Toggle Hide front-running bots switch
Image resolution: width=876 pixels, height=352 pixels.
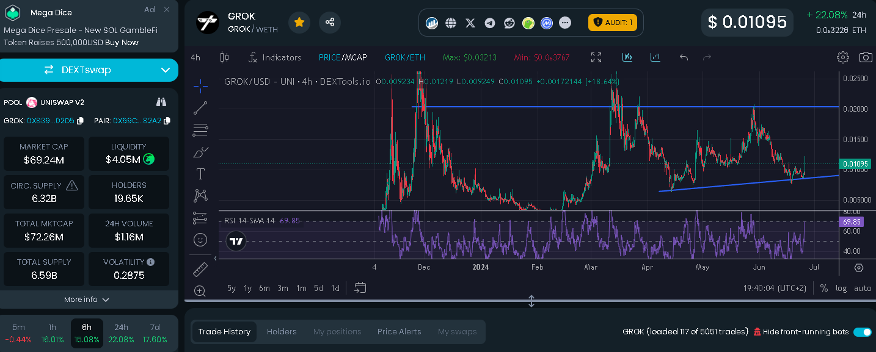[863, 332]
